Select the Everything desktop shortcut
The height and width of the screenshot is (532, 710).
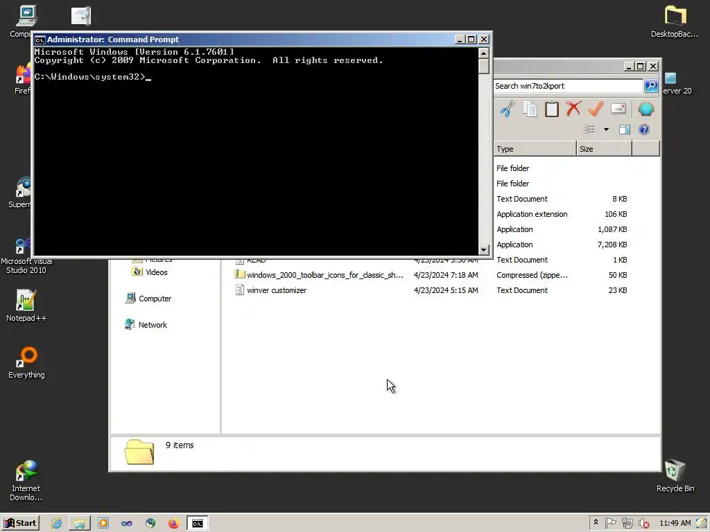pos(26,363)
